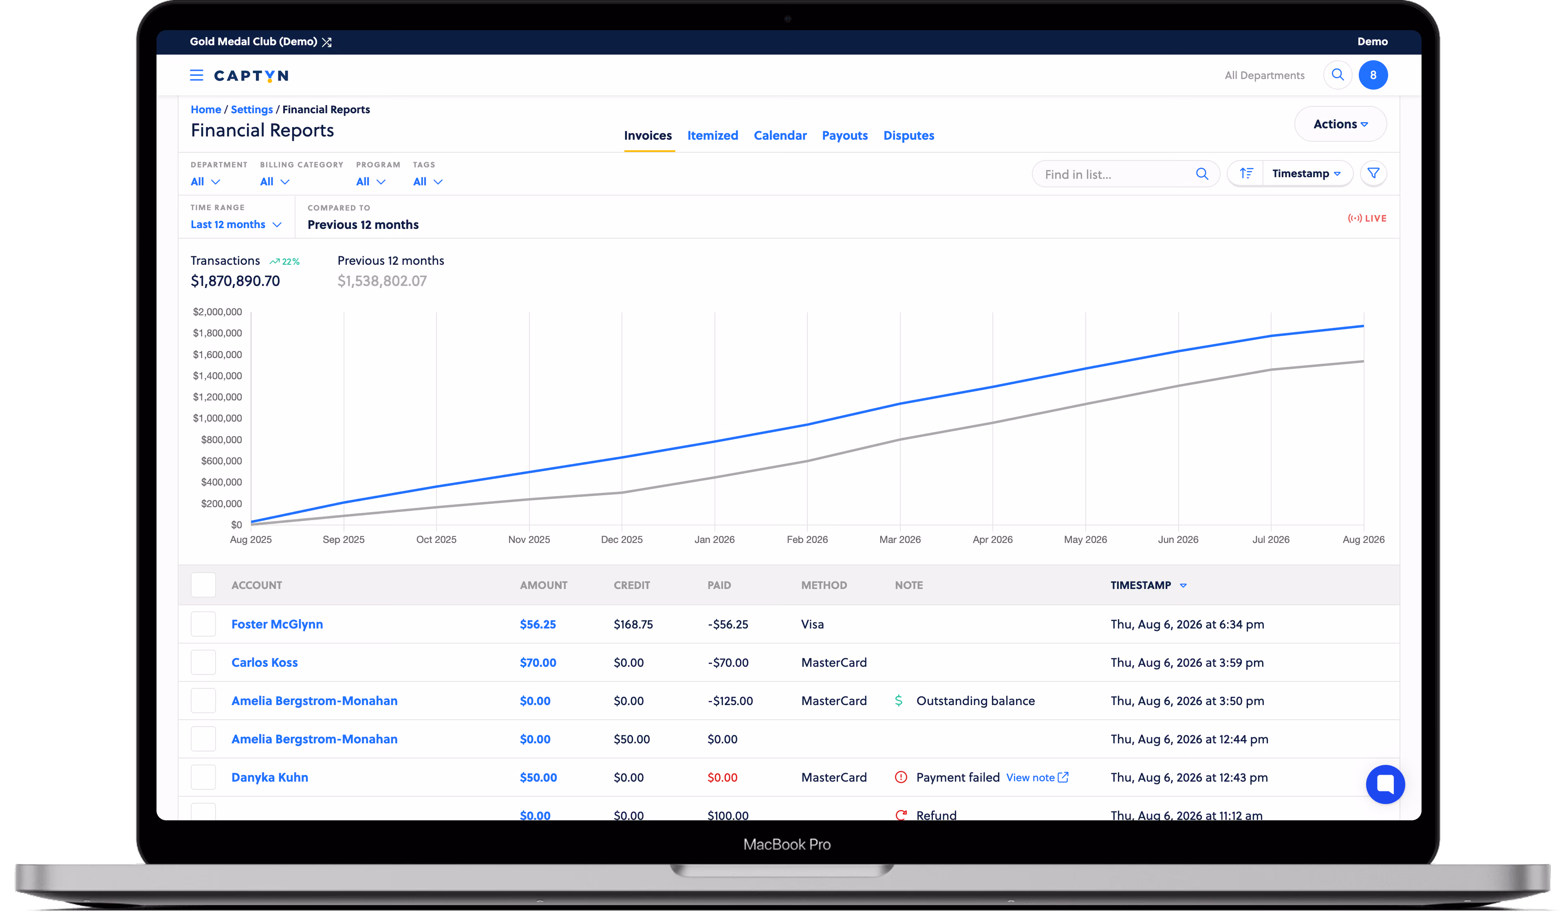
Task: Click the LIVE broadcast indicator
Action: [x=1367, y=218]
